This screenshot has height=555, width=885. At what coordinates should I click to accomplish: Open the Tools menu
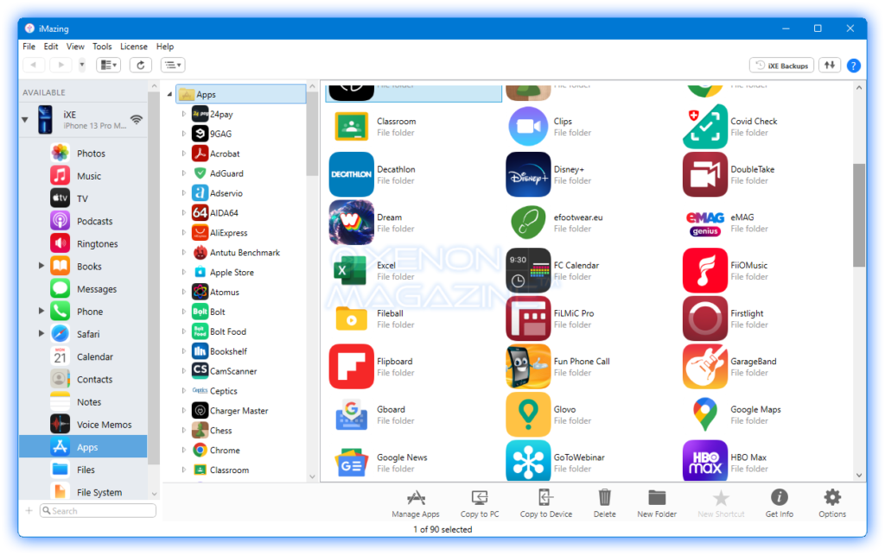102,46
